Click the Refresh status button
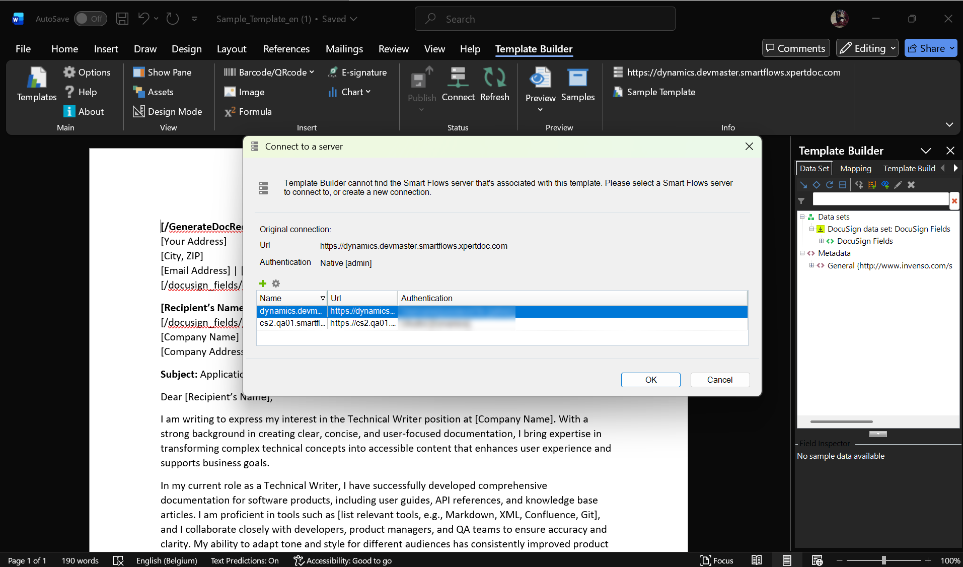Screen dimensions: 963x567 (x=495, y=84)
